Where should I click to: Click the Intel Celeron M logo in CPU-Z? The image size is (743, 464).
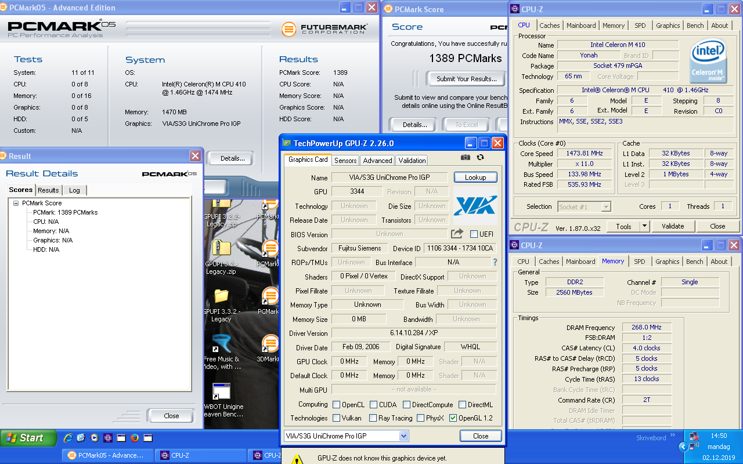pyautogui.click(x=708, y=61)
